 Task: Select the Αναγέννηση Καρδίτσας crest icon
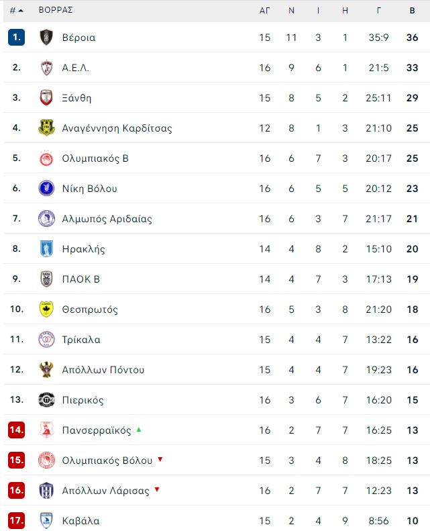tap(46, 128)
